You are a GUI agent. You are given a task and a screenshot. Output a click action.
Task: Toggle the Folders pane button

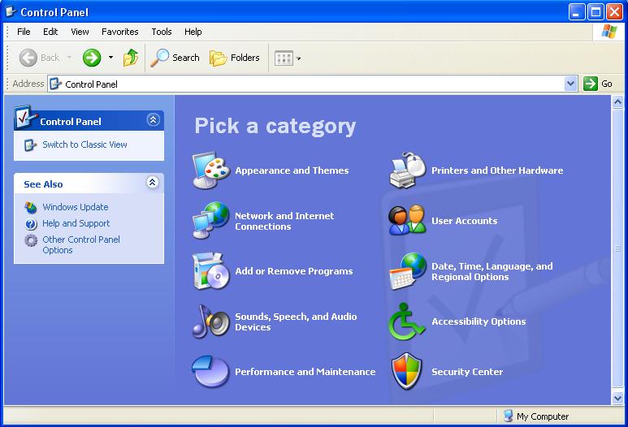pyautogui.click(x=234, y=58)
